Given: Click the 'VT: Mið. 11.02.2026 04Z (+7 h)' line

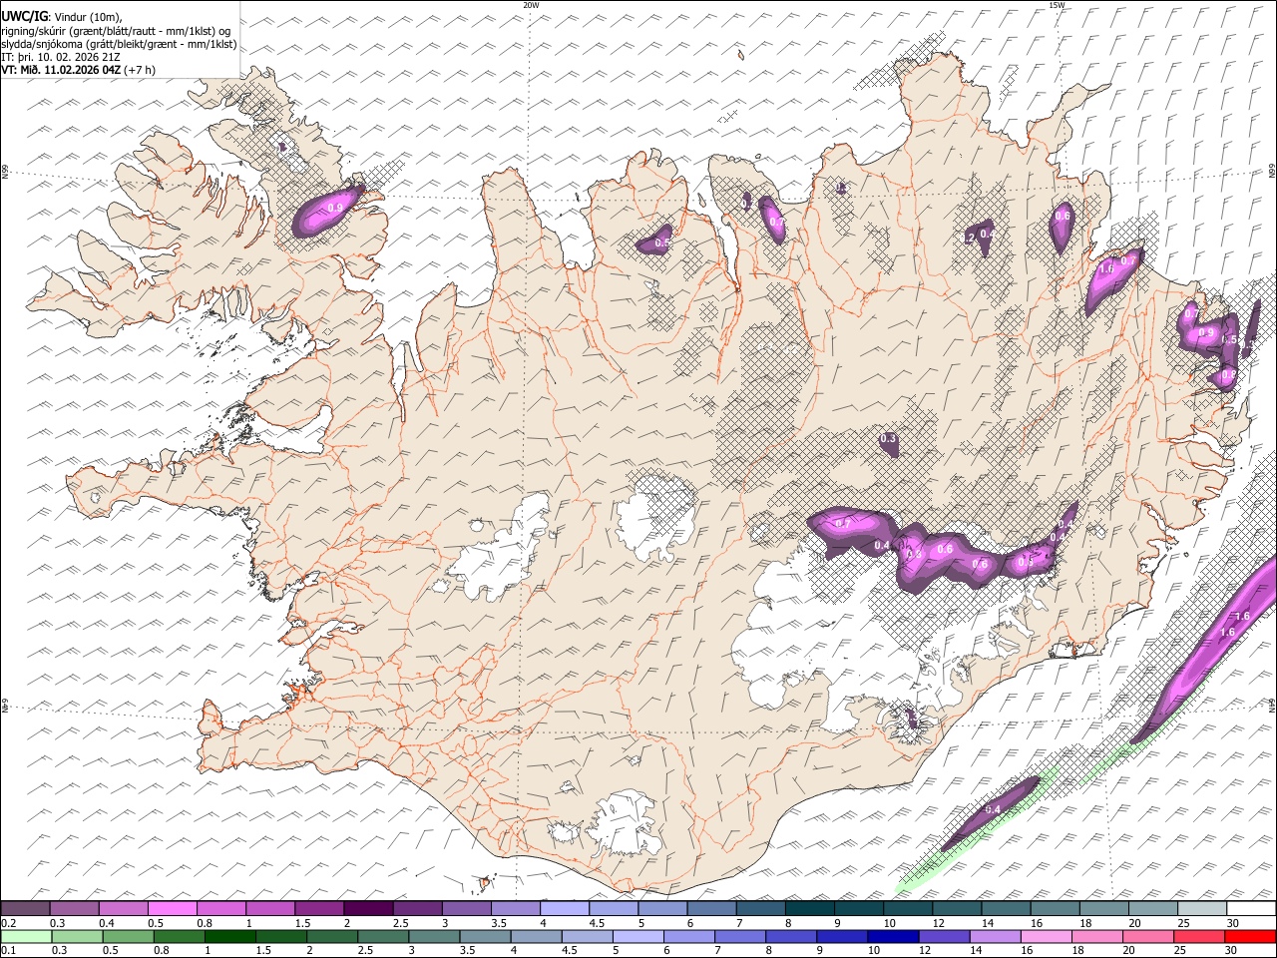Looking at the screenshot, I should tap(79, 70).
